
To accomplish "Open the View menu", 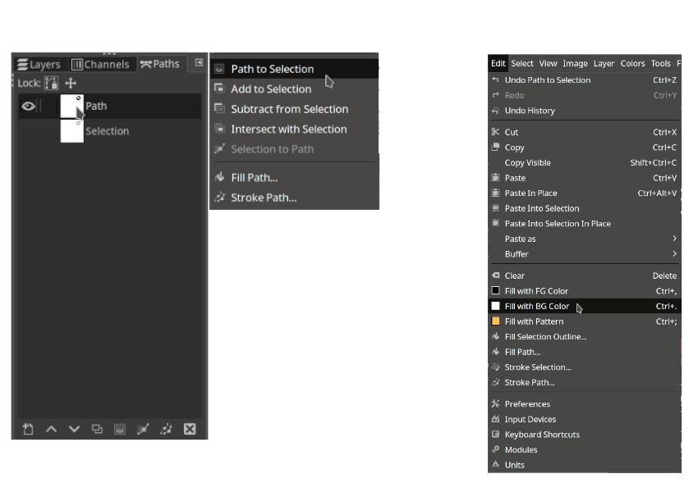I will tap(548, 64).
